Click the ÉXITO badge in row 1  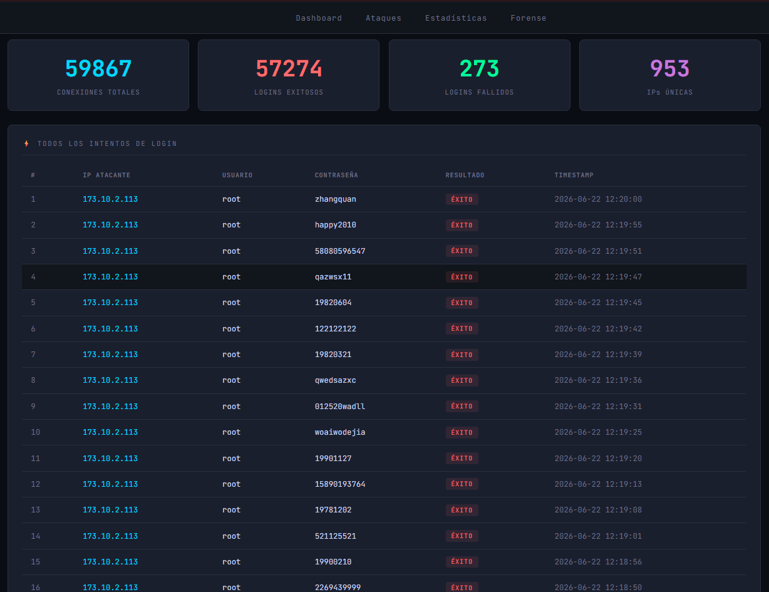point(462,199)
